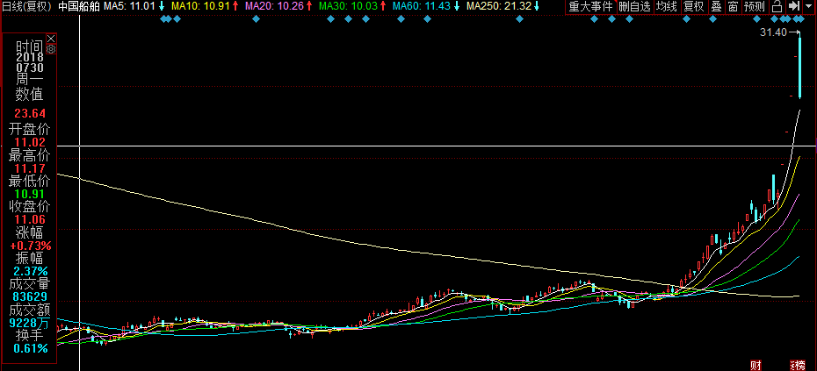Screen dimensions: 817x371
Task: Select the 成交额 value 9228万
Action: [x=30, y=323]
